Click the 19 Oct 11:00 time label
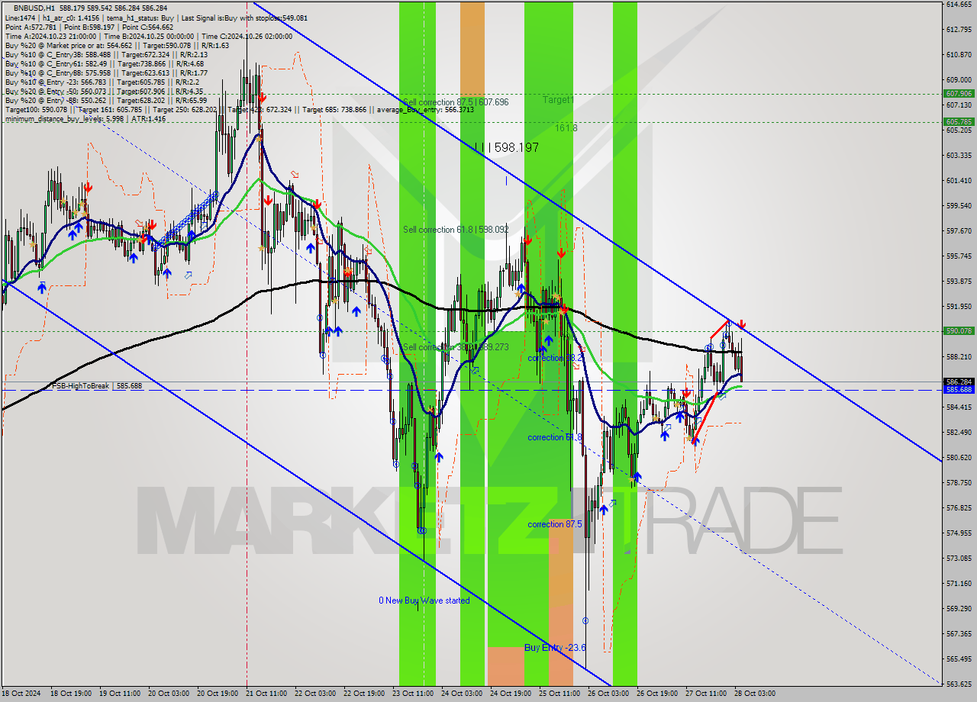 click(x=119, y=694)
